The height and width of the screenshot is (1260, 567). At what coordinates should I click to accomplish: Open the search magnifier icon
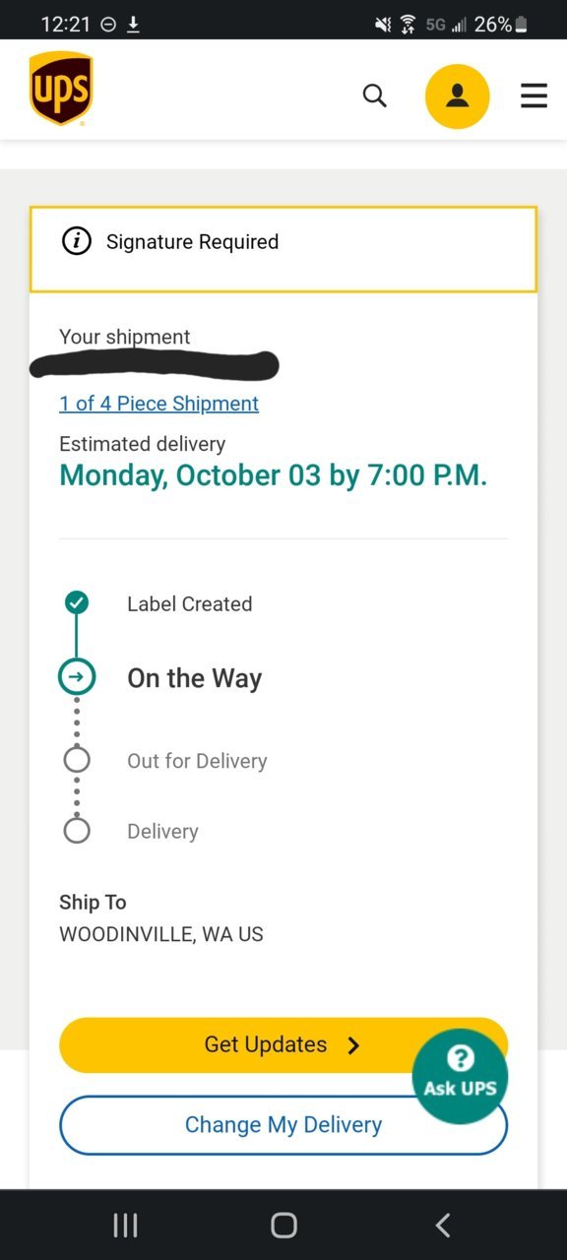375,95
